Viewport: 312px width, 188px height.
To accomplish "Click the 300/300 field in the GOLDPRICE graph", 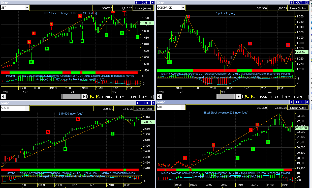I will tap(257, 8).
